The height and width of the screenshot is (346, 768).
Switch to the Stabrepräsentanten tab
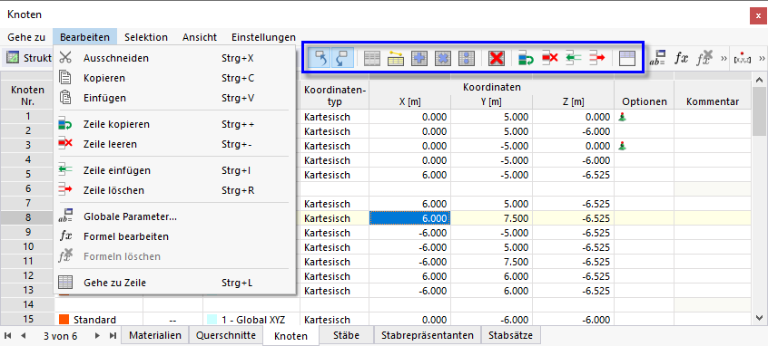click(x=428, y=335)
